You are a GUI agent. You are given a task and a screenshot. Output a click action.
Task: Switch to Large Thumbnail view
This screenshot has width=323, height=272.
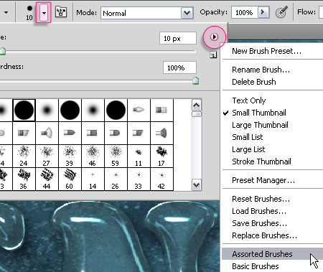tap(260, 125)
